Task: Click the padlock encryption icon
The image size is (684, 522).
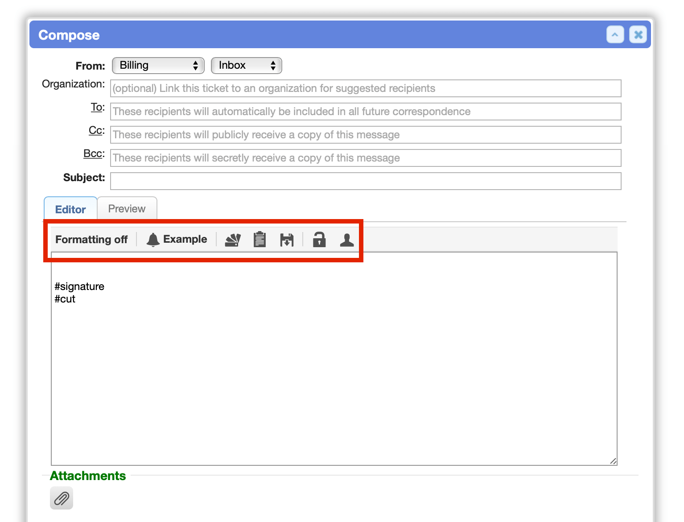Action: (319, 240)
